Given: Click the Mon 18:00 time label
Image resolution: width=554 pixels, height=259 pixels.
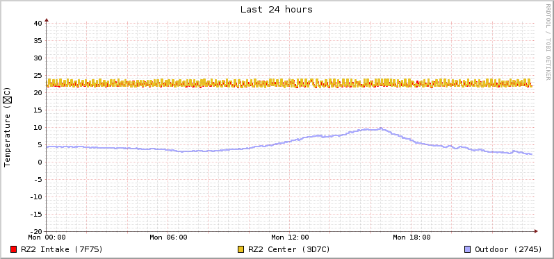Looking at the screenshot, I should [x=412, y=237].
